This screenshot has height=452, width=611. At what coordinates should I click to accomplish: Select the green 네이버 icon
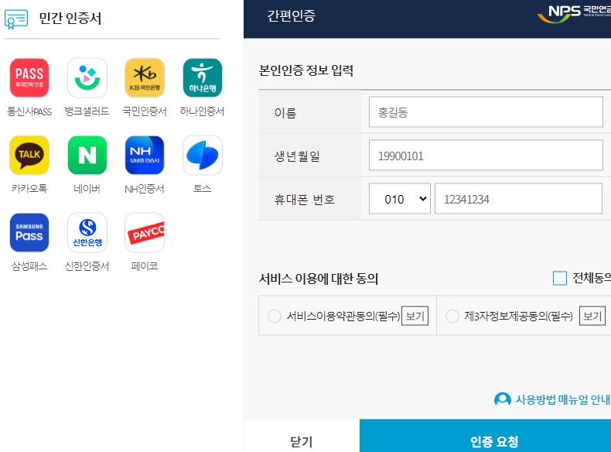click(x=87, y=155)
